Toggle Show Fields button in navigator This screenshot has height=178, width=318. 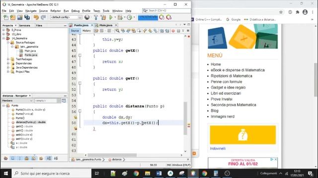click(13, 158)
